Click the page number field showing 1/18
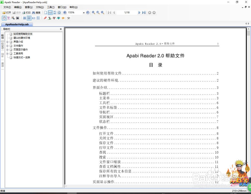This screenshot has height=194, width=251. point(127,13)
